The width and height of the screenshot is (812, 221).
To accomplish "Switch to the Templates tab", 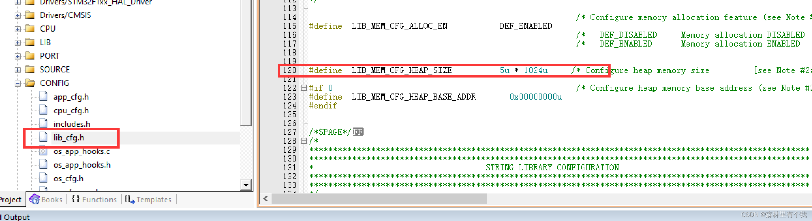I will point(148,200).
